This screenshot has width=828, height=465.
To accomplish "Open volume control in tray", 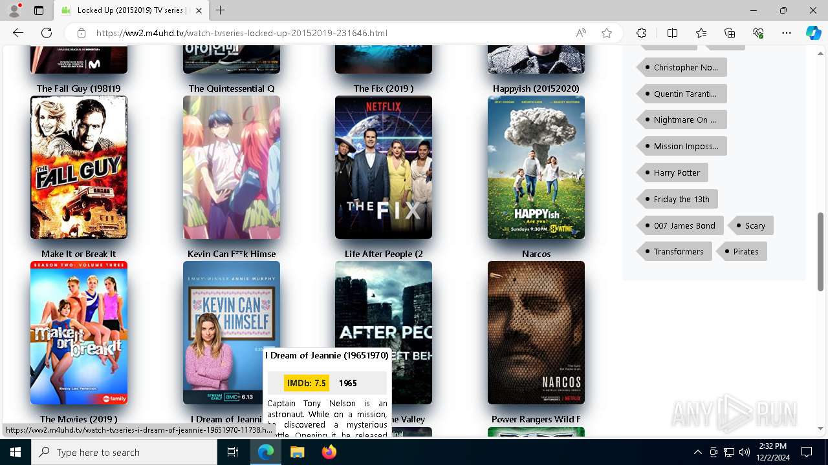I will (x=745, y=452).
